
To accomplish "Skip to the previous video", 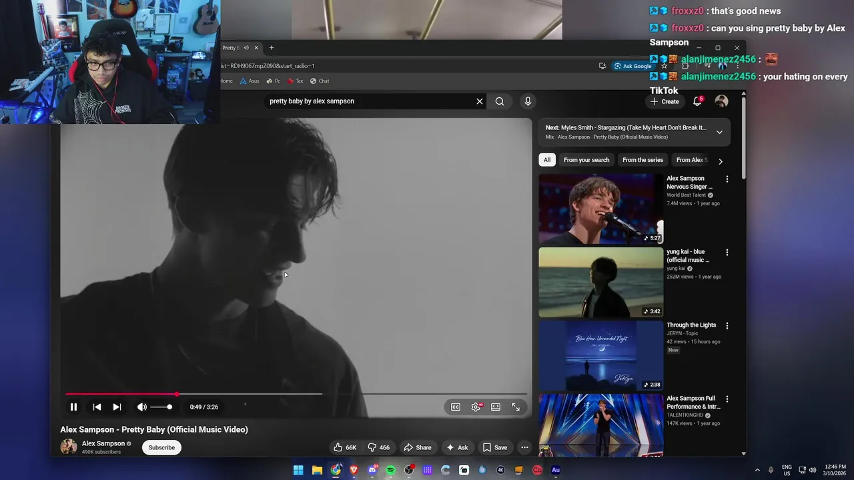I will click(x=97, y=407).
